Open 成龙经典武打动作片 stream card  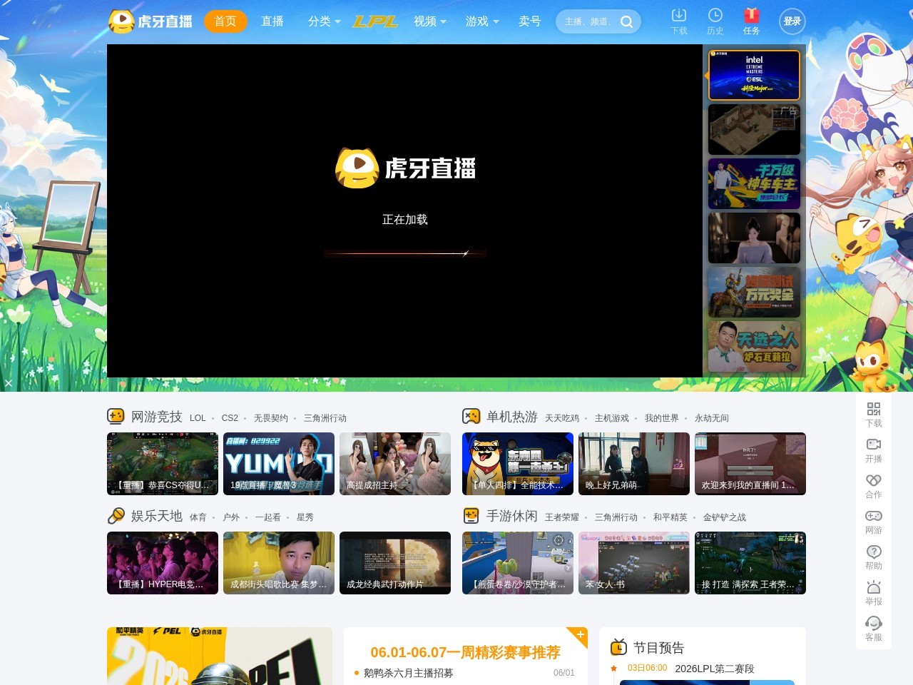[395, 563]
